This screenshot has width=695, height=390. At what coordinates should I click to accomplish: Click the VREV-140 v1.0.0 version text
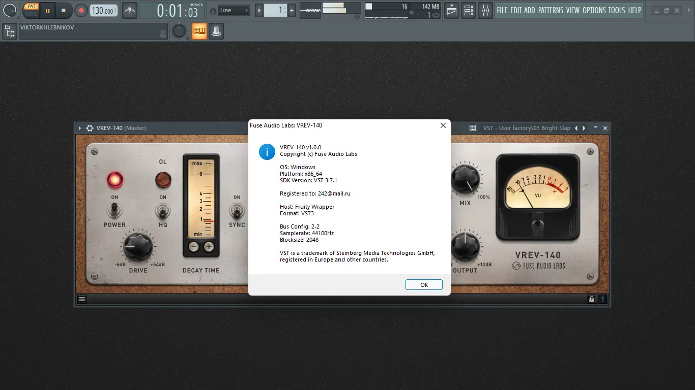click(x=300, y=147)
